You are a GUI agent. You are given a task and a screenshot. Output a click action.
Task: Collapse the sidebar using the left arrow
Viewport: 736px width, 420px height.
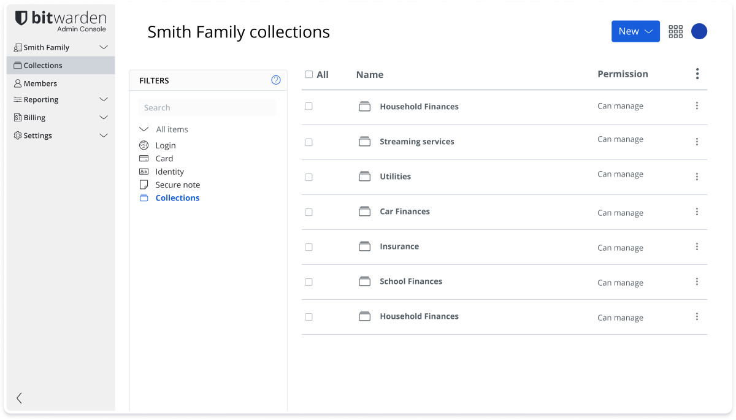click(x=18, y=398)
